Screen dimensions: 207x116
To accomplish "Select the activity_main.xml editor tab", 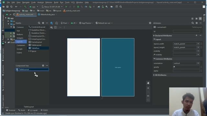I will (26, 15).
